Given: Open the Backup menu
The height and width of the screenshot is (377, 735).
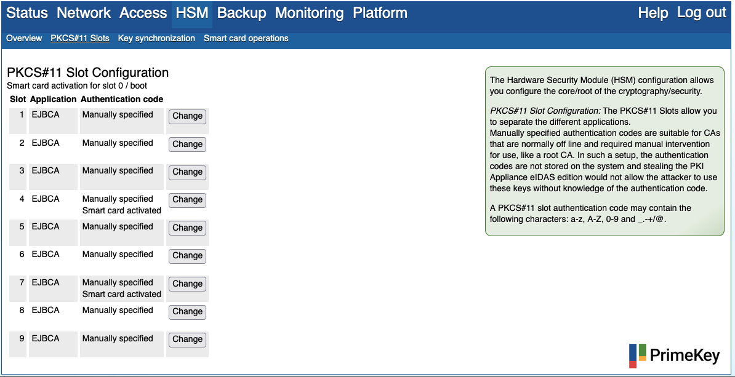Looking at the screenshot, I should [x=241, y=13].
